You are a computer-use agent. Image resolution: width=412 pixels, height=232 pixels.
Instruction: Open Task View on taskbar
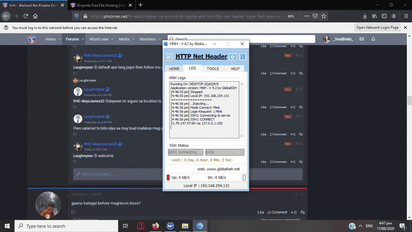pyautogui.click(x=125, y=226)
